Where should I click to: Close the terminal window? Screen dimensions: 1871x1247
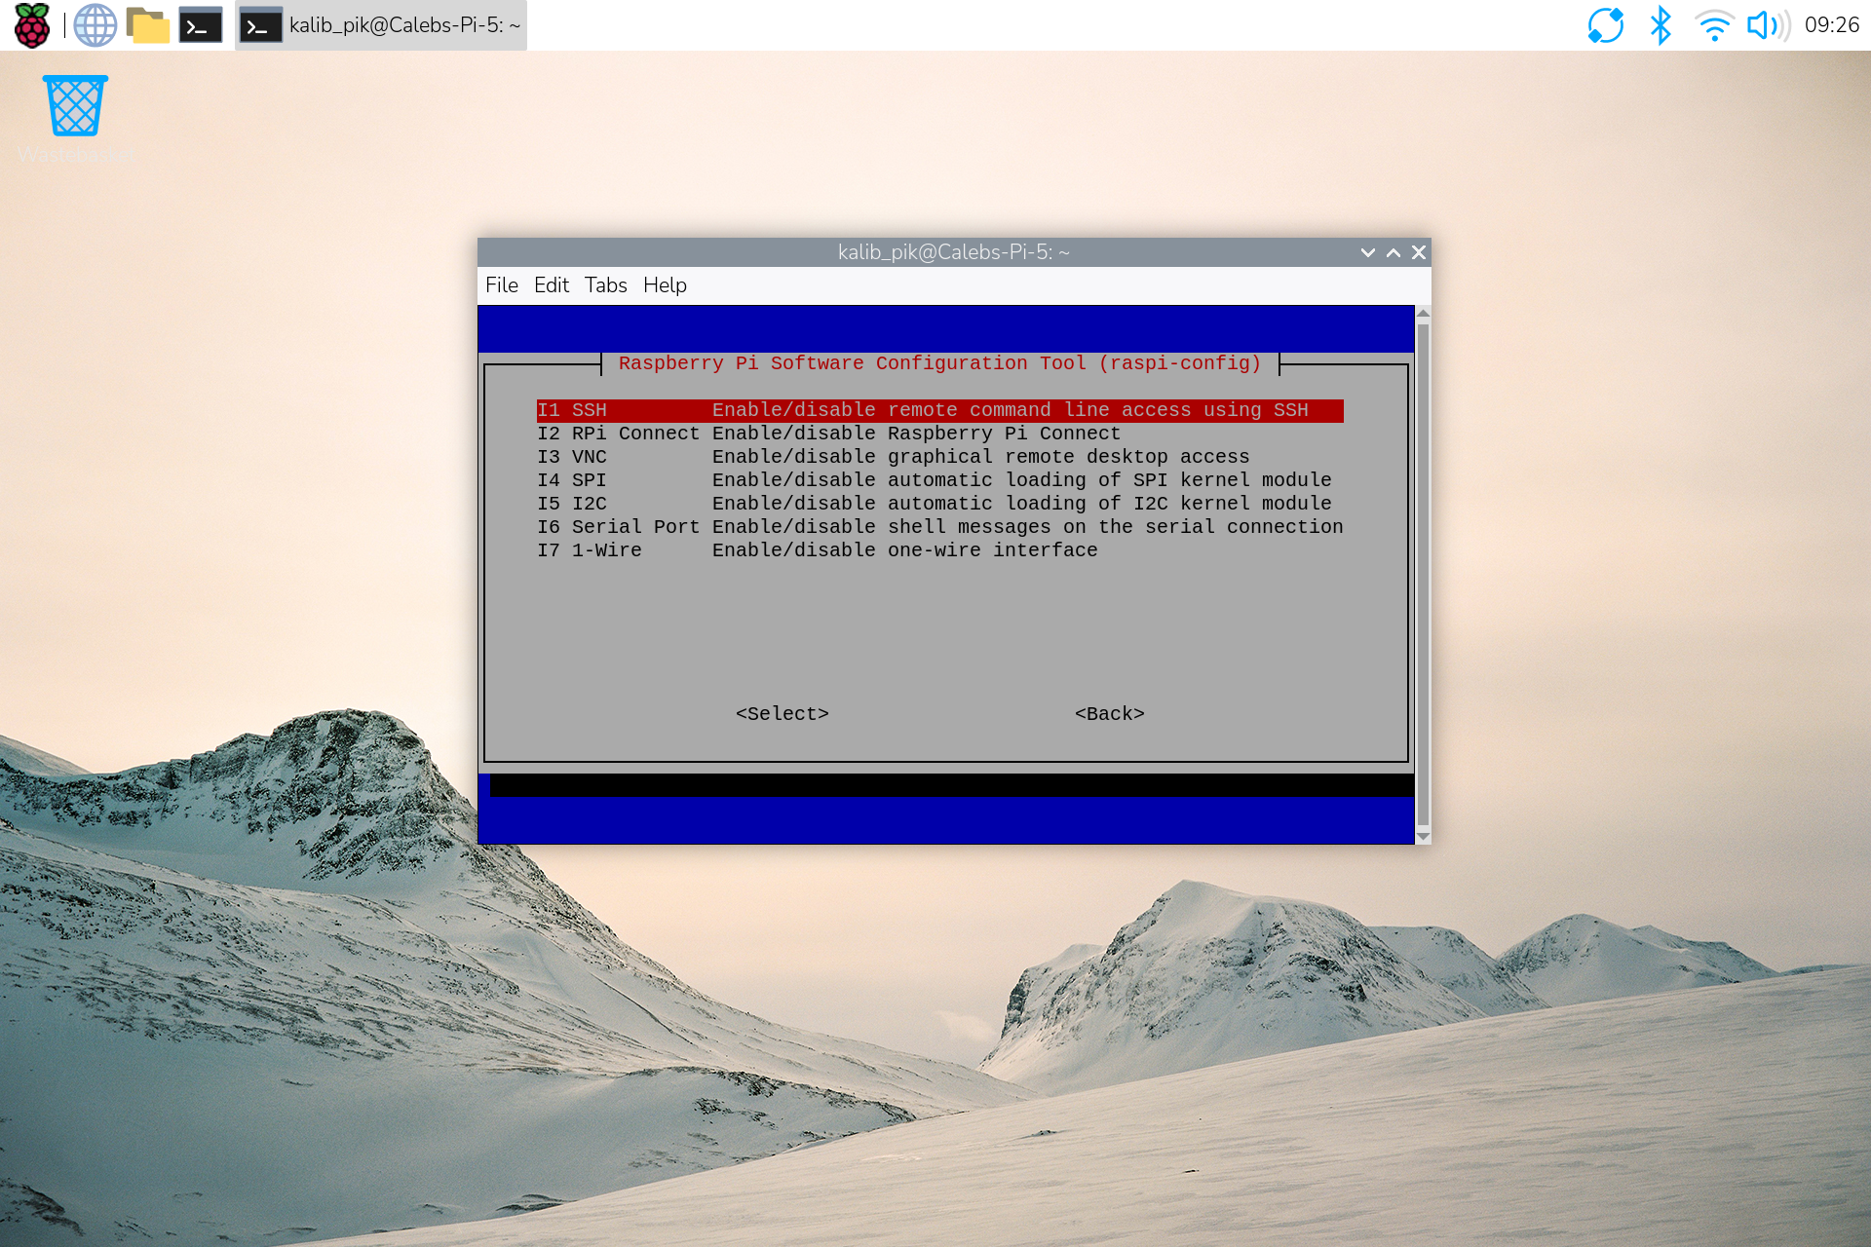point(1419,252)
